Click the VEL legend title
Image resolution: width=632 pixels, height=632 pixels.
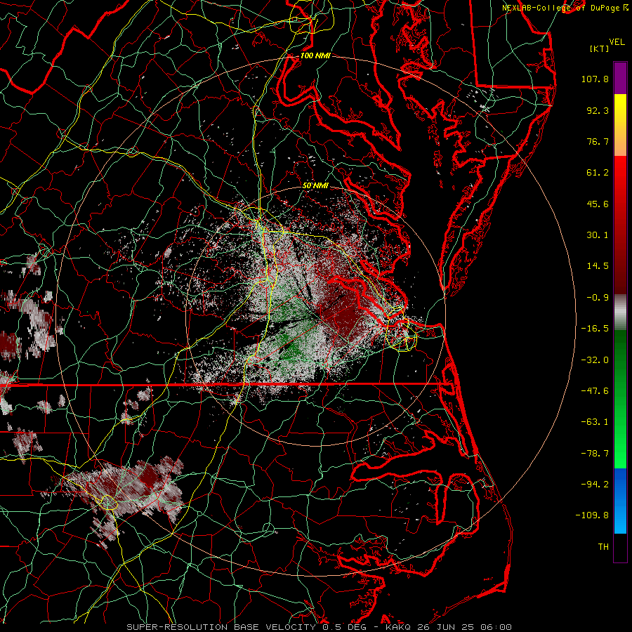point(617,42)
